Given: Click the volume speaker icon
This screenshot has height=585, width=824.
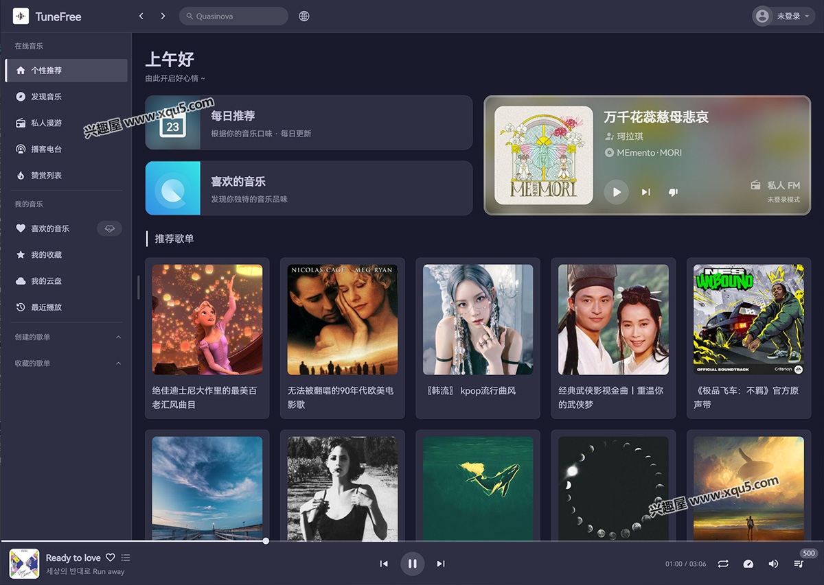Looking at the screenshot, I should (773, 564).
